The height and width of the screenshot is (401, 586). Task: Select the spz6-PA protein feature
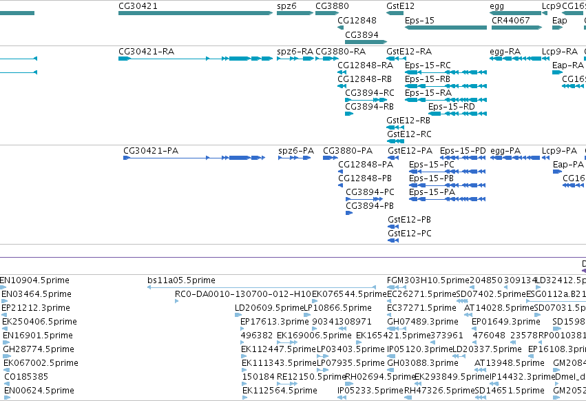295,158
